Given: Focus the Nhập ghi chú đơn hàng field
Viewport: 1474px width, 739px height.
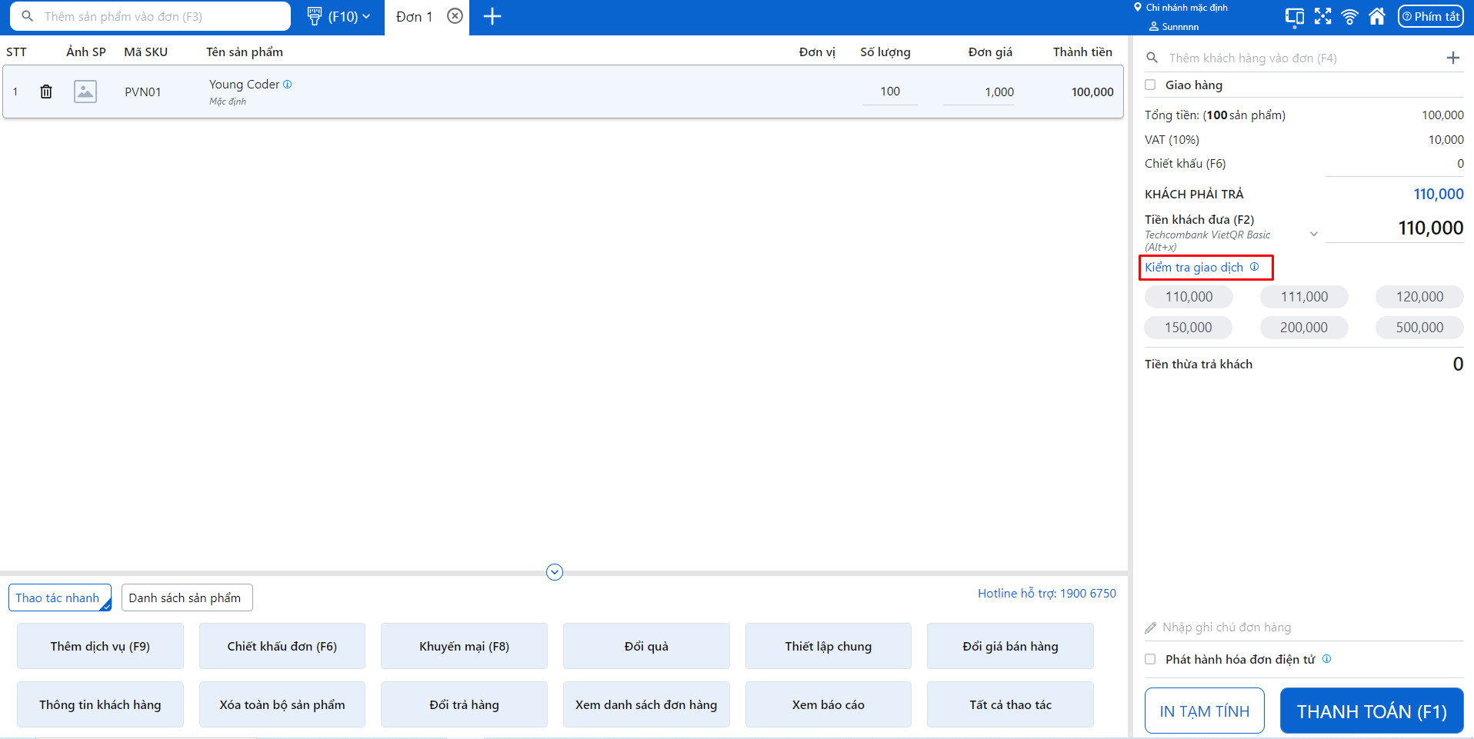Looking at the screenshot, I should pos(1312,627).
